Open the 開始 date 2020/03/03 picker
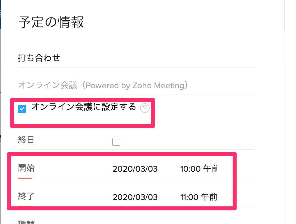This screenshot has width=296, height=224. tap(135, 169)
